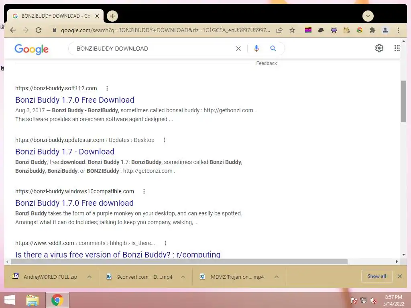Open the Action Center flag icon
Image resolution: width=411 pixels, height=308 pixels.
pos(354,300)
